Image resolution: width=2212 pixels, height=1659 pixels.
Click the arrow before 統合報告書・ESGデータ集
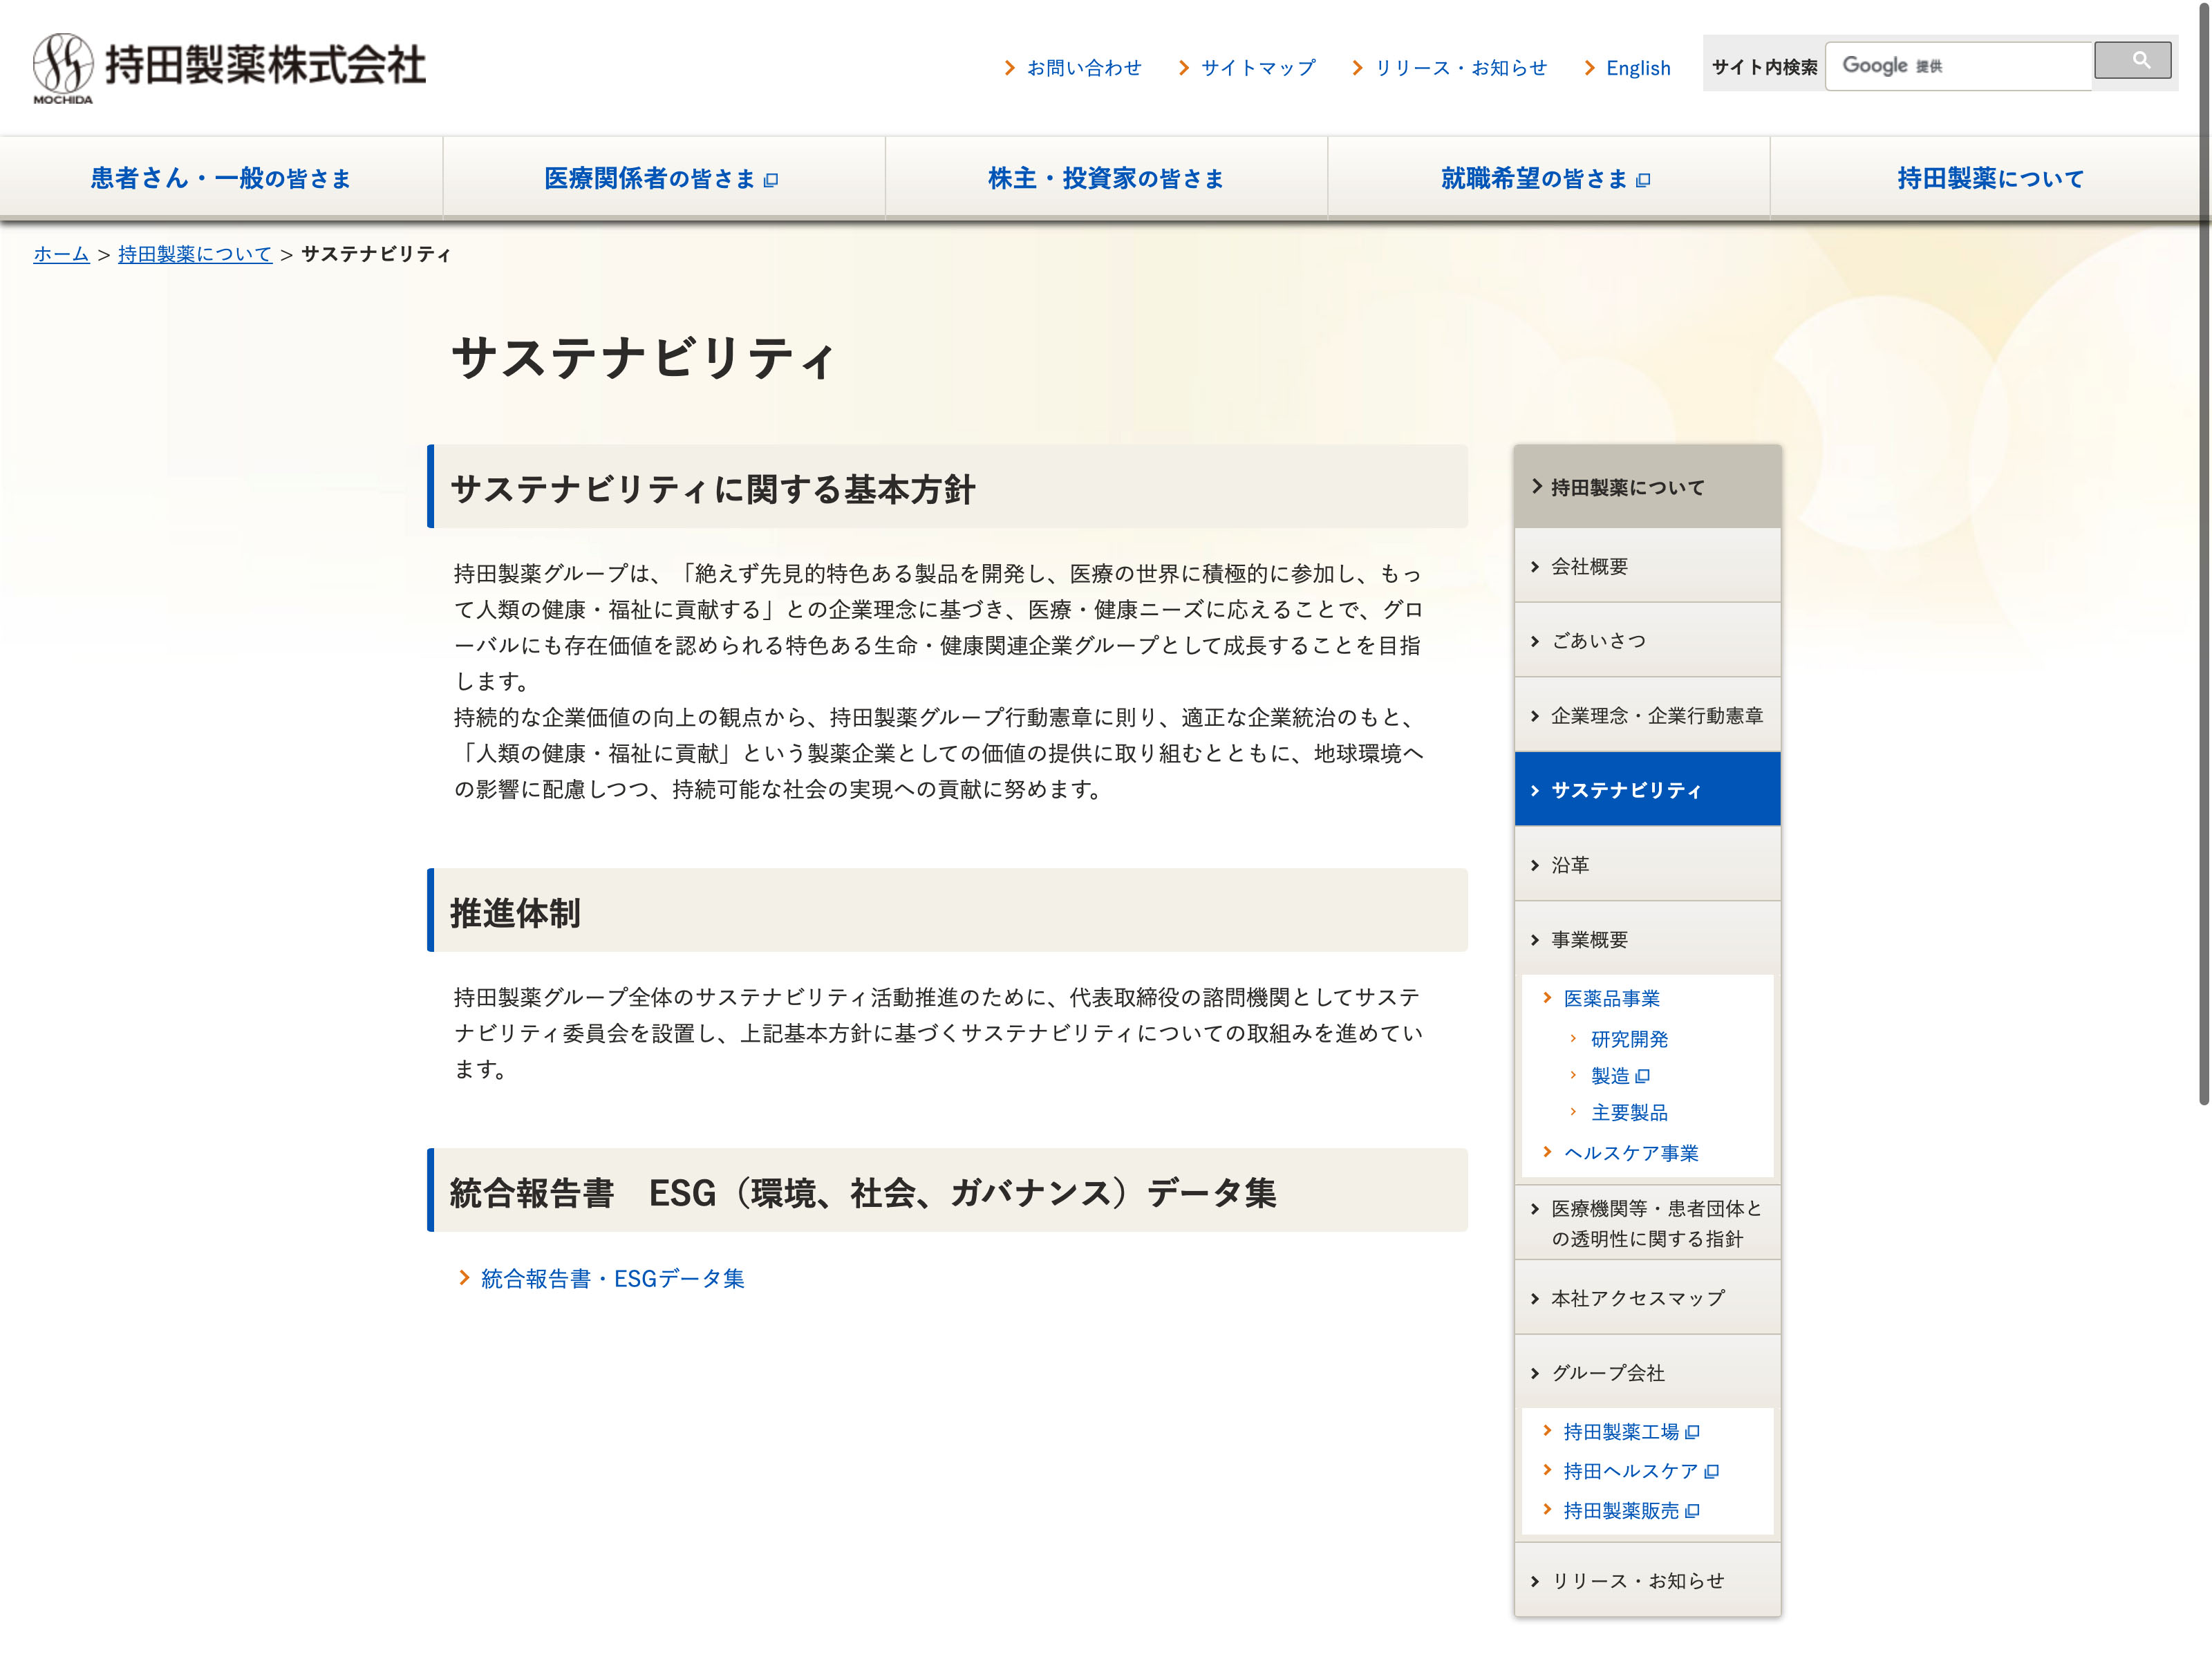pyautogui.click(x=464, y=1277)
